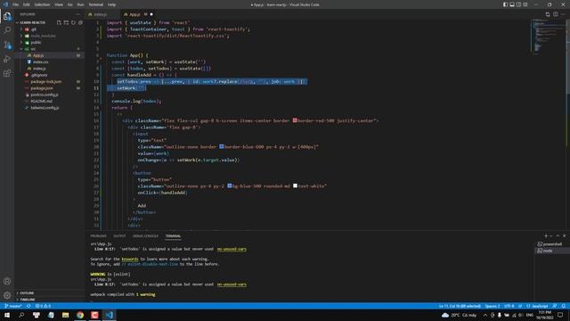Click the text-white color swatch
The width and height of the screenshot is (570, 321).
tap(295, 186)
